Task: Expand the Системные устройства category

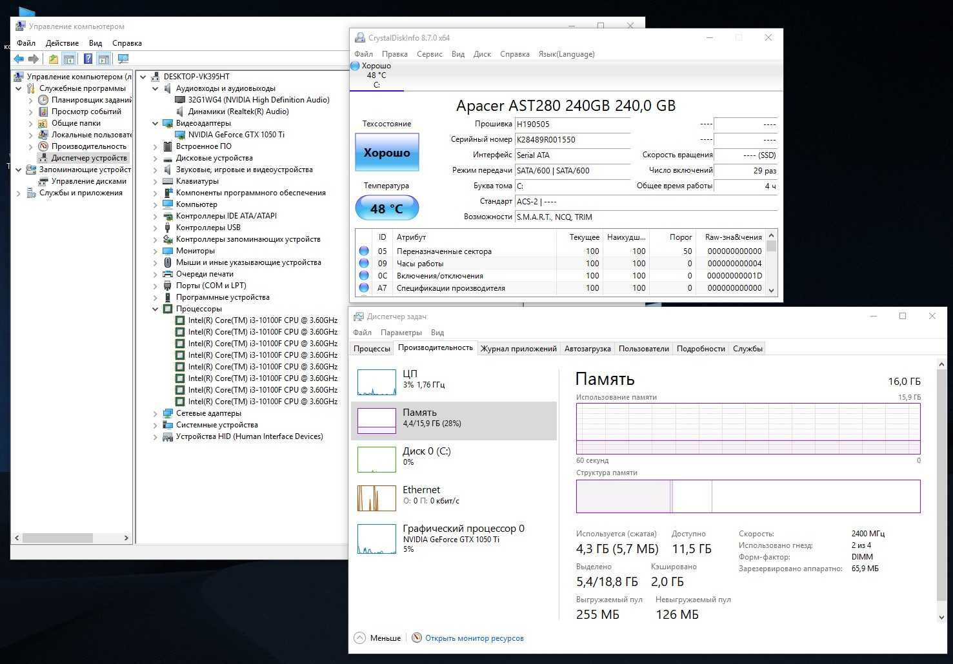Action: point(155,425)
